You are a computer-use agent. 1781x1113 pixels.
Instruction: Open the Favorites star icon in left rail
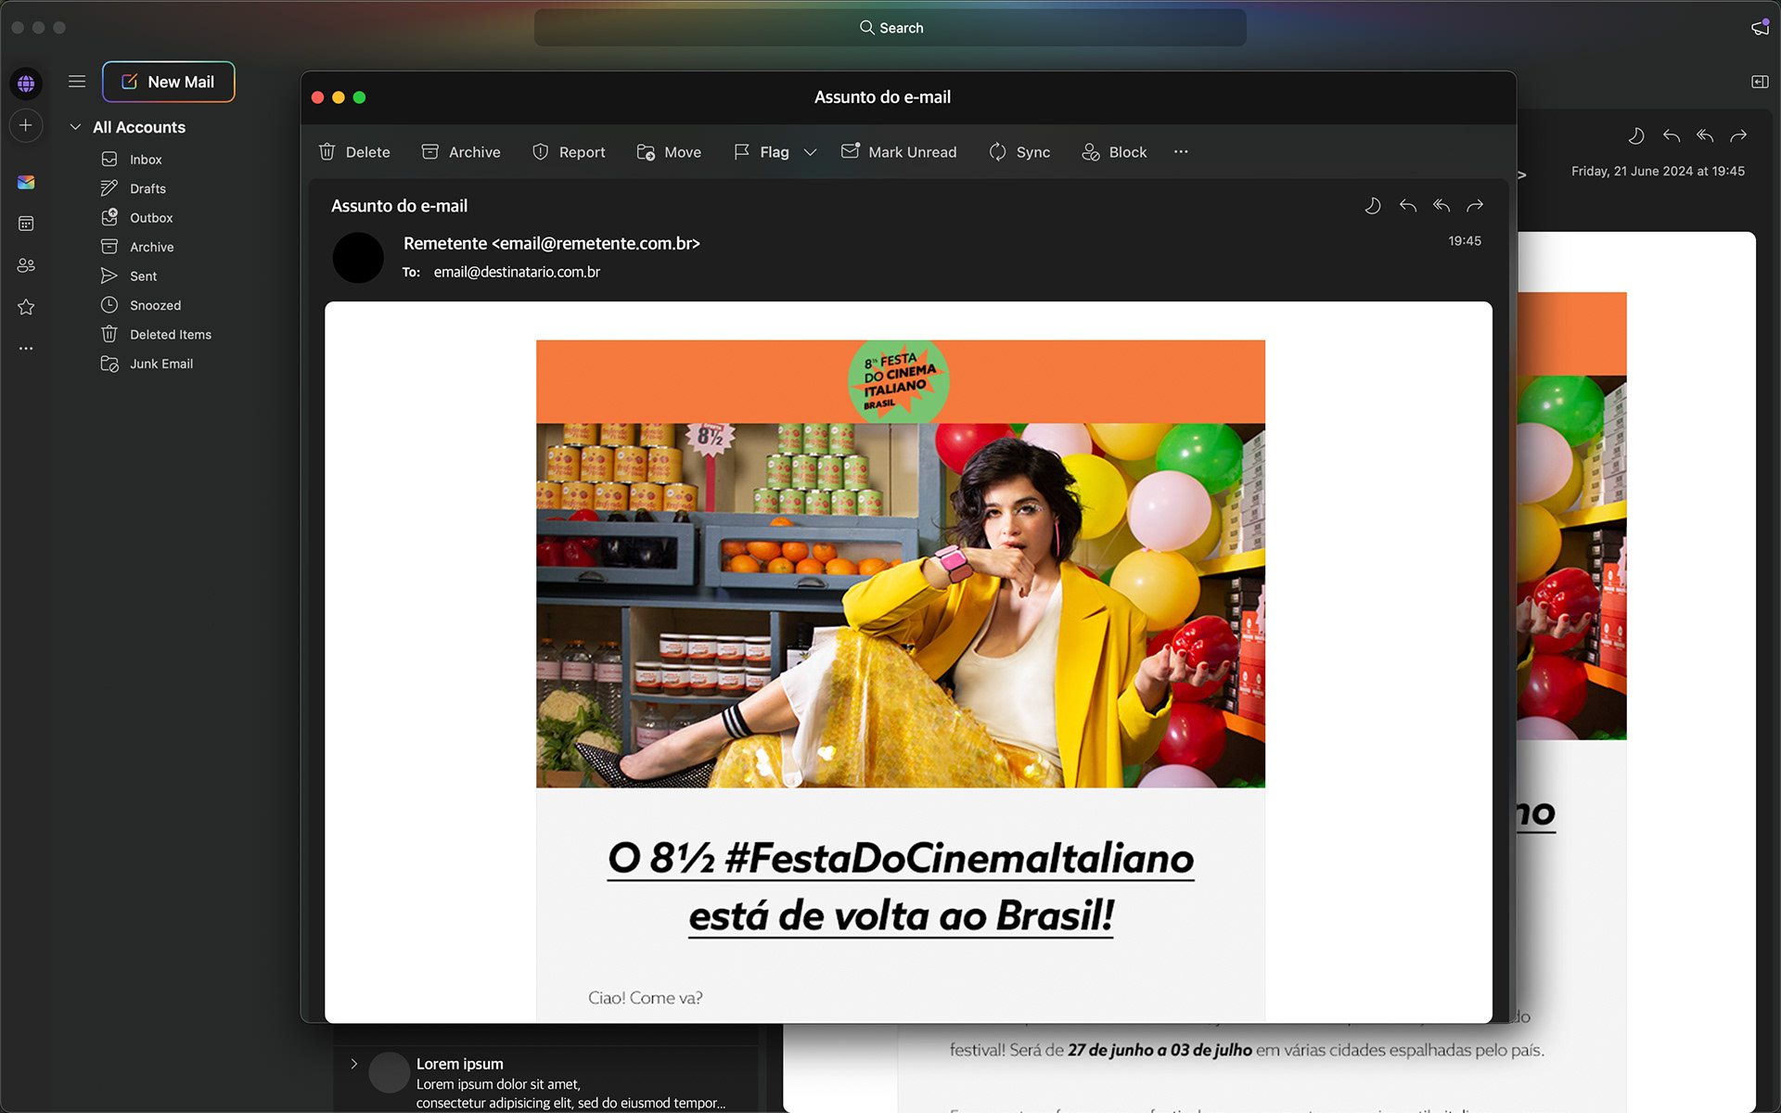pyautogui.click(x=26, y=307)
